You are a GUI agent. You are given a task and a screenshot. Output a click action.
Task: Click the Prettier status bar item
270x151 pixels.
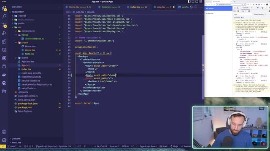click(x=186, y=146)
